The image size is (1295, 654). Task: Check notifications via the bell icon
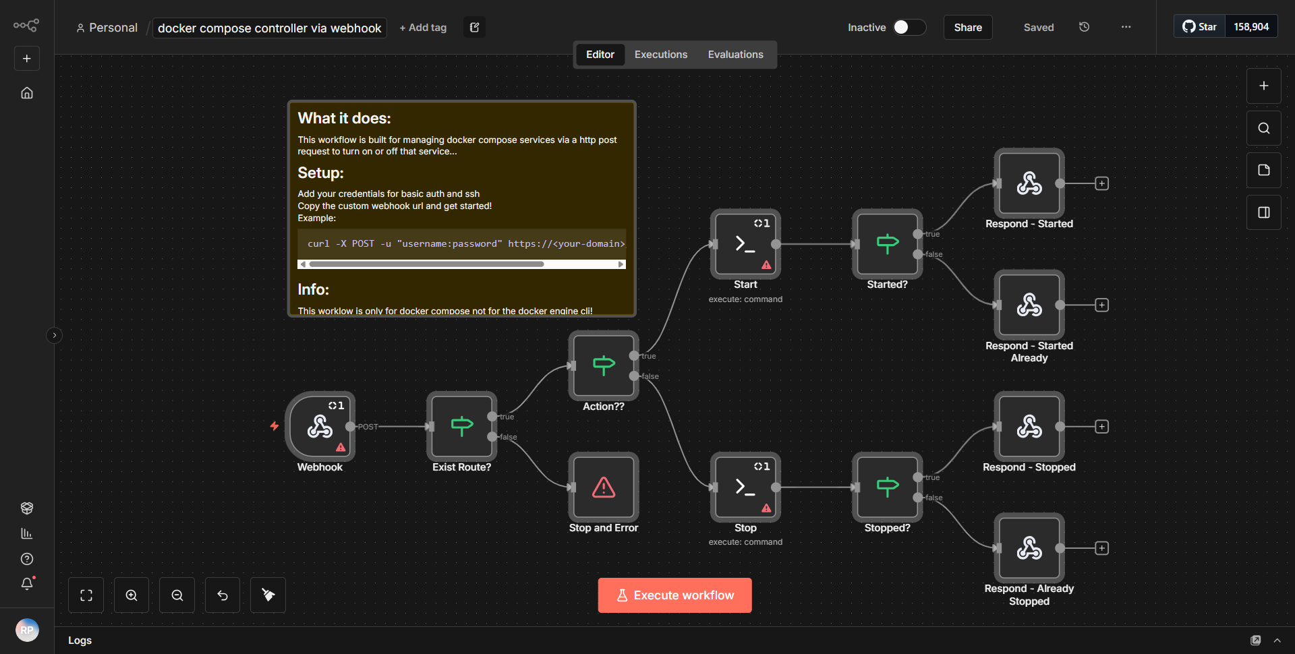(27, 584)
